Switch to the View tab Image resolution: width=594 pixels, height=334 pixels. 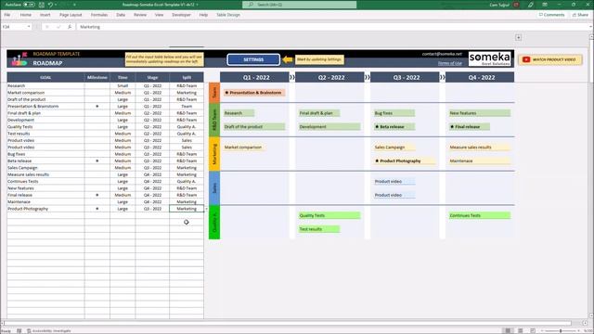click(x=159, y=15)
